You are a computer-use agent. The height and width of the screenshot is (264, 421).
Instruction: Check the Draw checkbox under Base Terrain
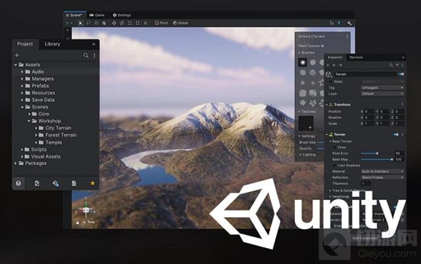[335, 147]
